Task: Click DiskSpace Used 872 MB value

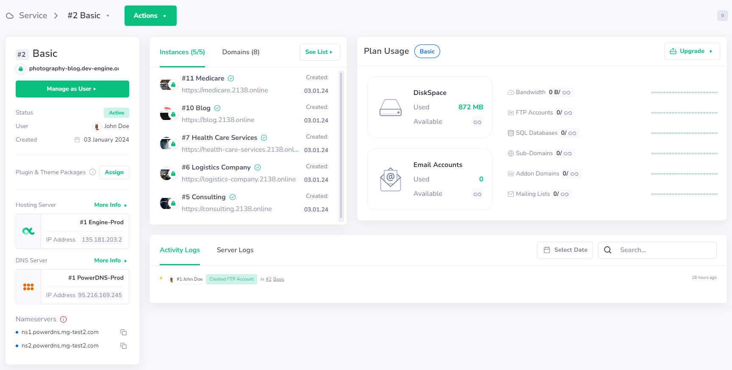Action: (471, 107)
